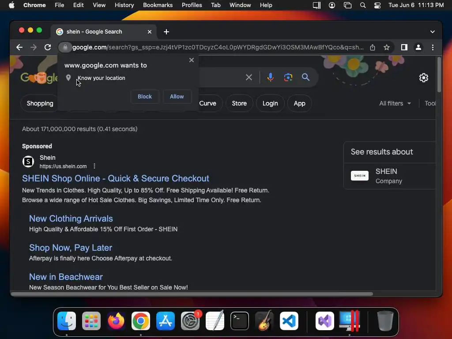This screenshot has height=339, width=452.
Task: Open the Bookmarks menu
Action: click(158, 5)
